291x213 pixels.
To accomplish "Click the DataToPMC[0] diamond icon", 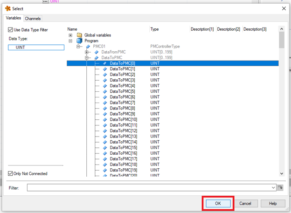I will [105, 63].
